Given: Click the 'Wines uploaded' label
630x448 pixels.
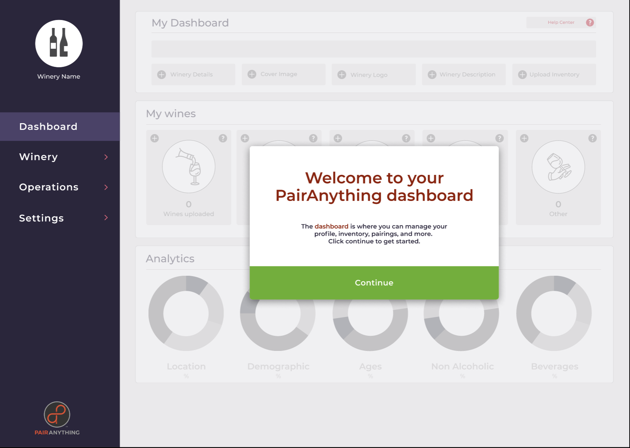Looking at the screenshot, I should 189,214.
